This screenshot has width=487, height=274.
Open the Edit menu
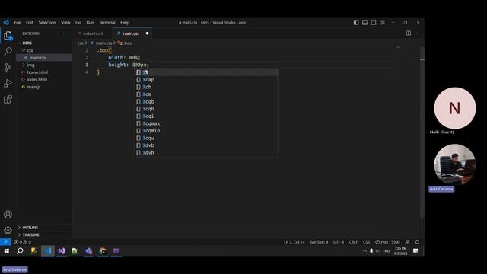click(30, 22)
